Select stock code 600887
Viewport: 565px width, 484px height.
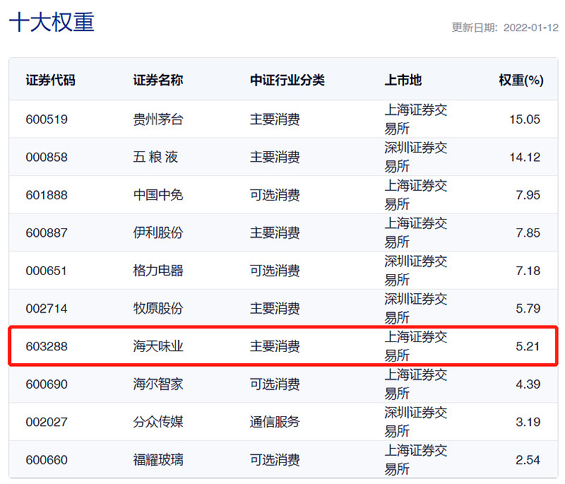pyautogui.click(x=47, y=232)
